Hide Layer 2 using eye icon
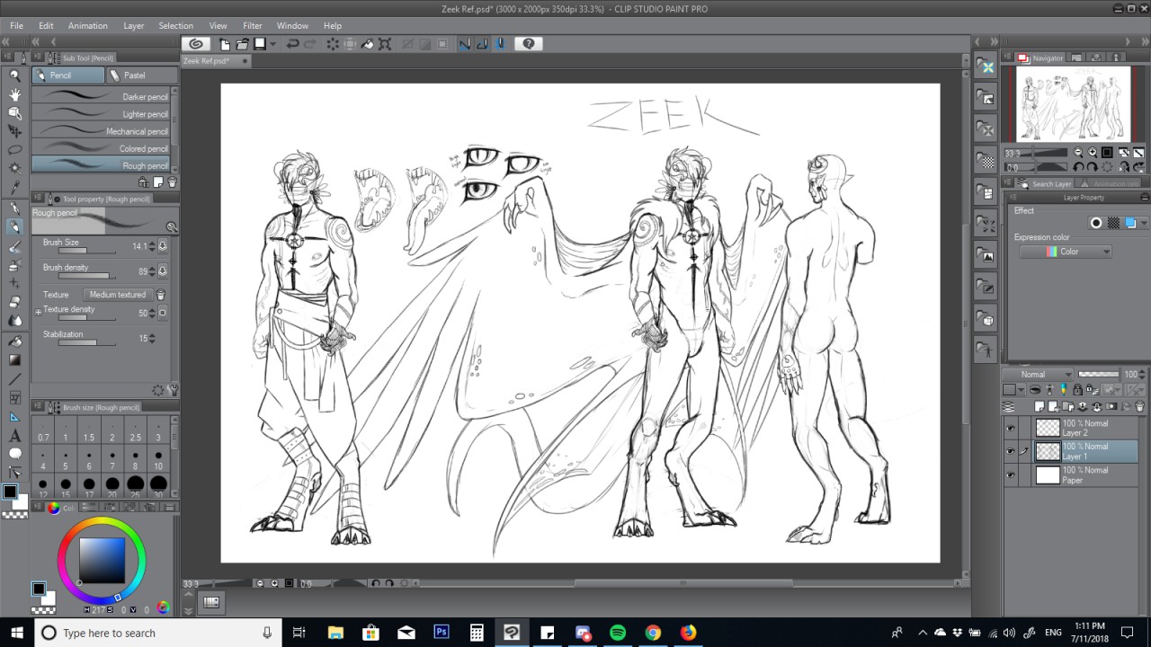The height and width of the screenshot is (647, 1151). (1010, 429)
